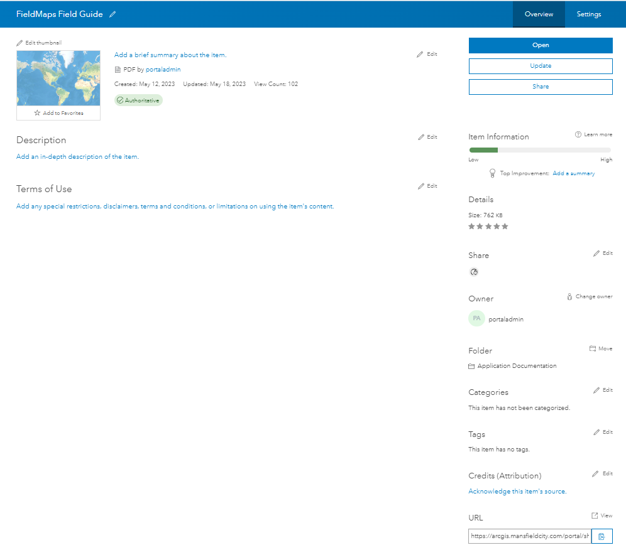Viewport: 626px width, 550px height.
Task: Click the Change owner person icon
Action: click(569, 296)
